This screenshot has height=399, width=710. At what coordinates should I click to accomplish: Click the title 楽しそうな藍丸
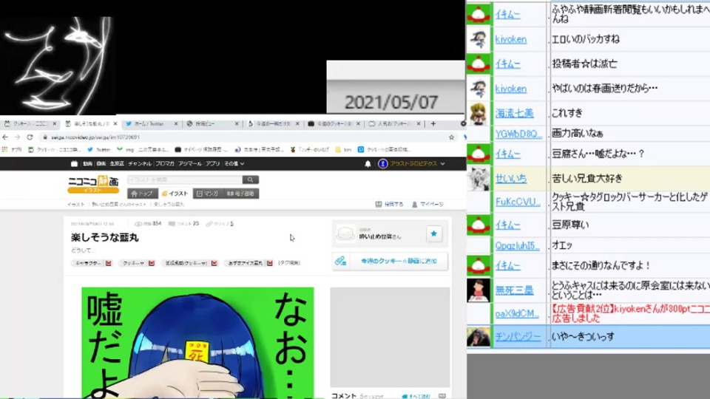pos(104,237)
